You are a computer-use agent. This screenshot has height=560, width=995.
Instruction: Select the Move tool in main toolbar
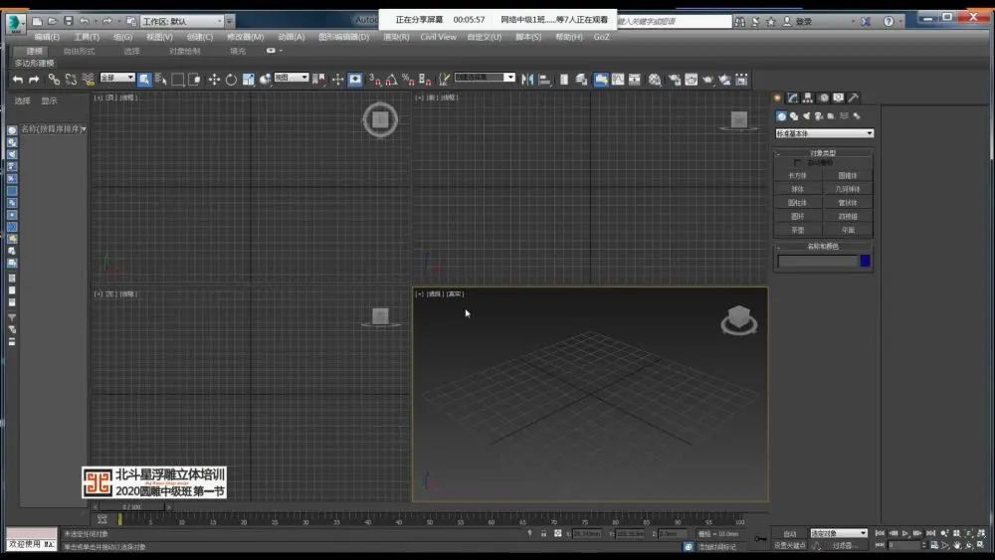coord(214,80)
